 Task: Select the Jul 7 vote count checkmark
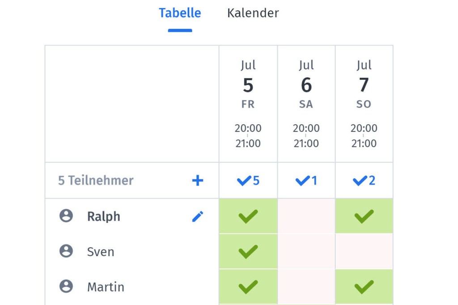click(x=364, y=181)
